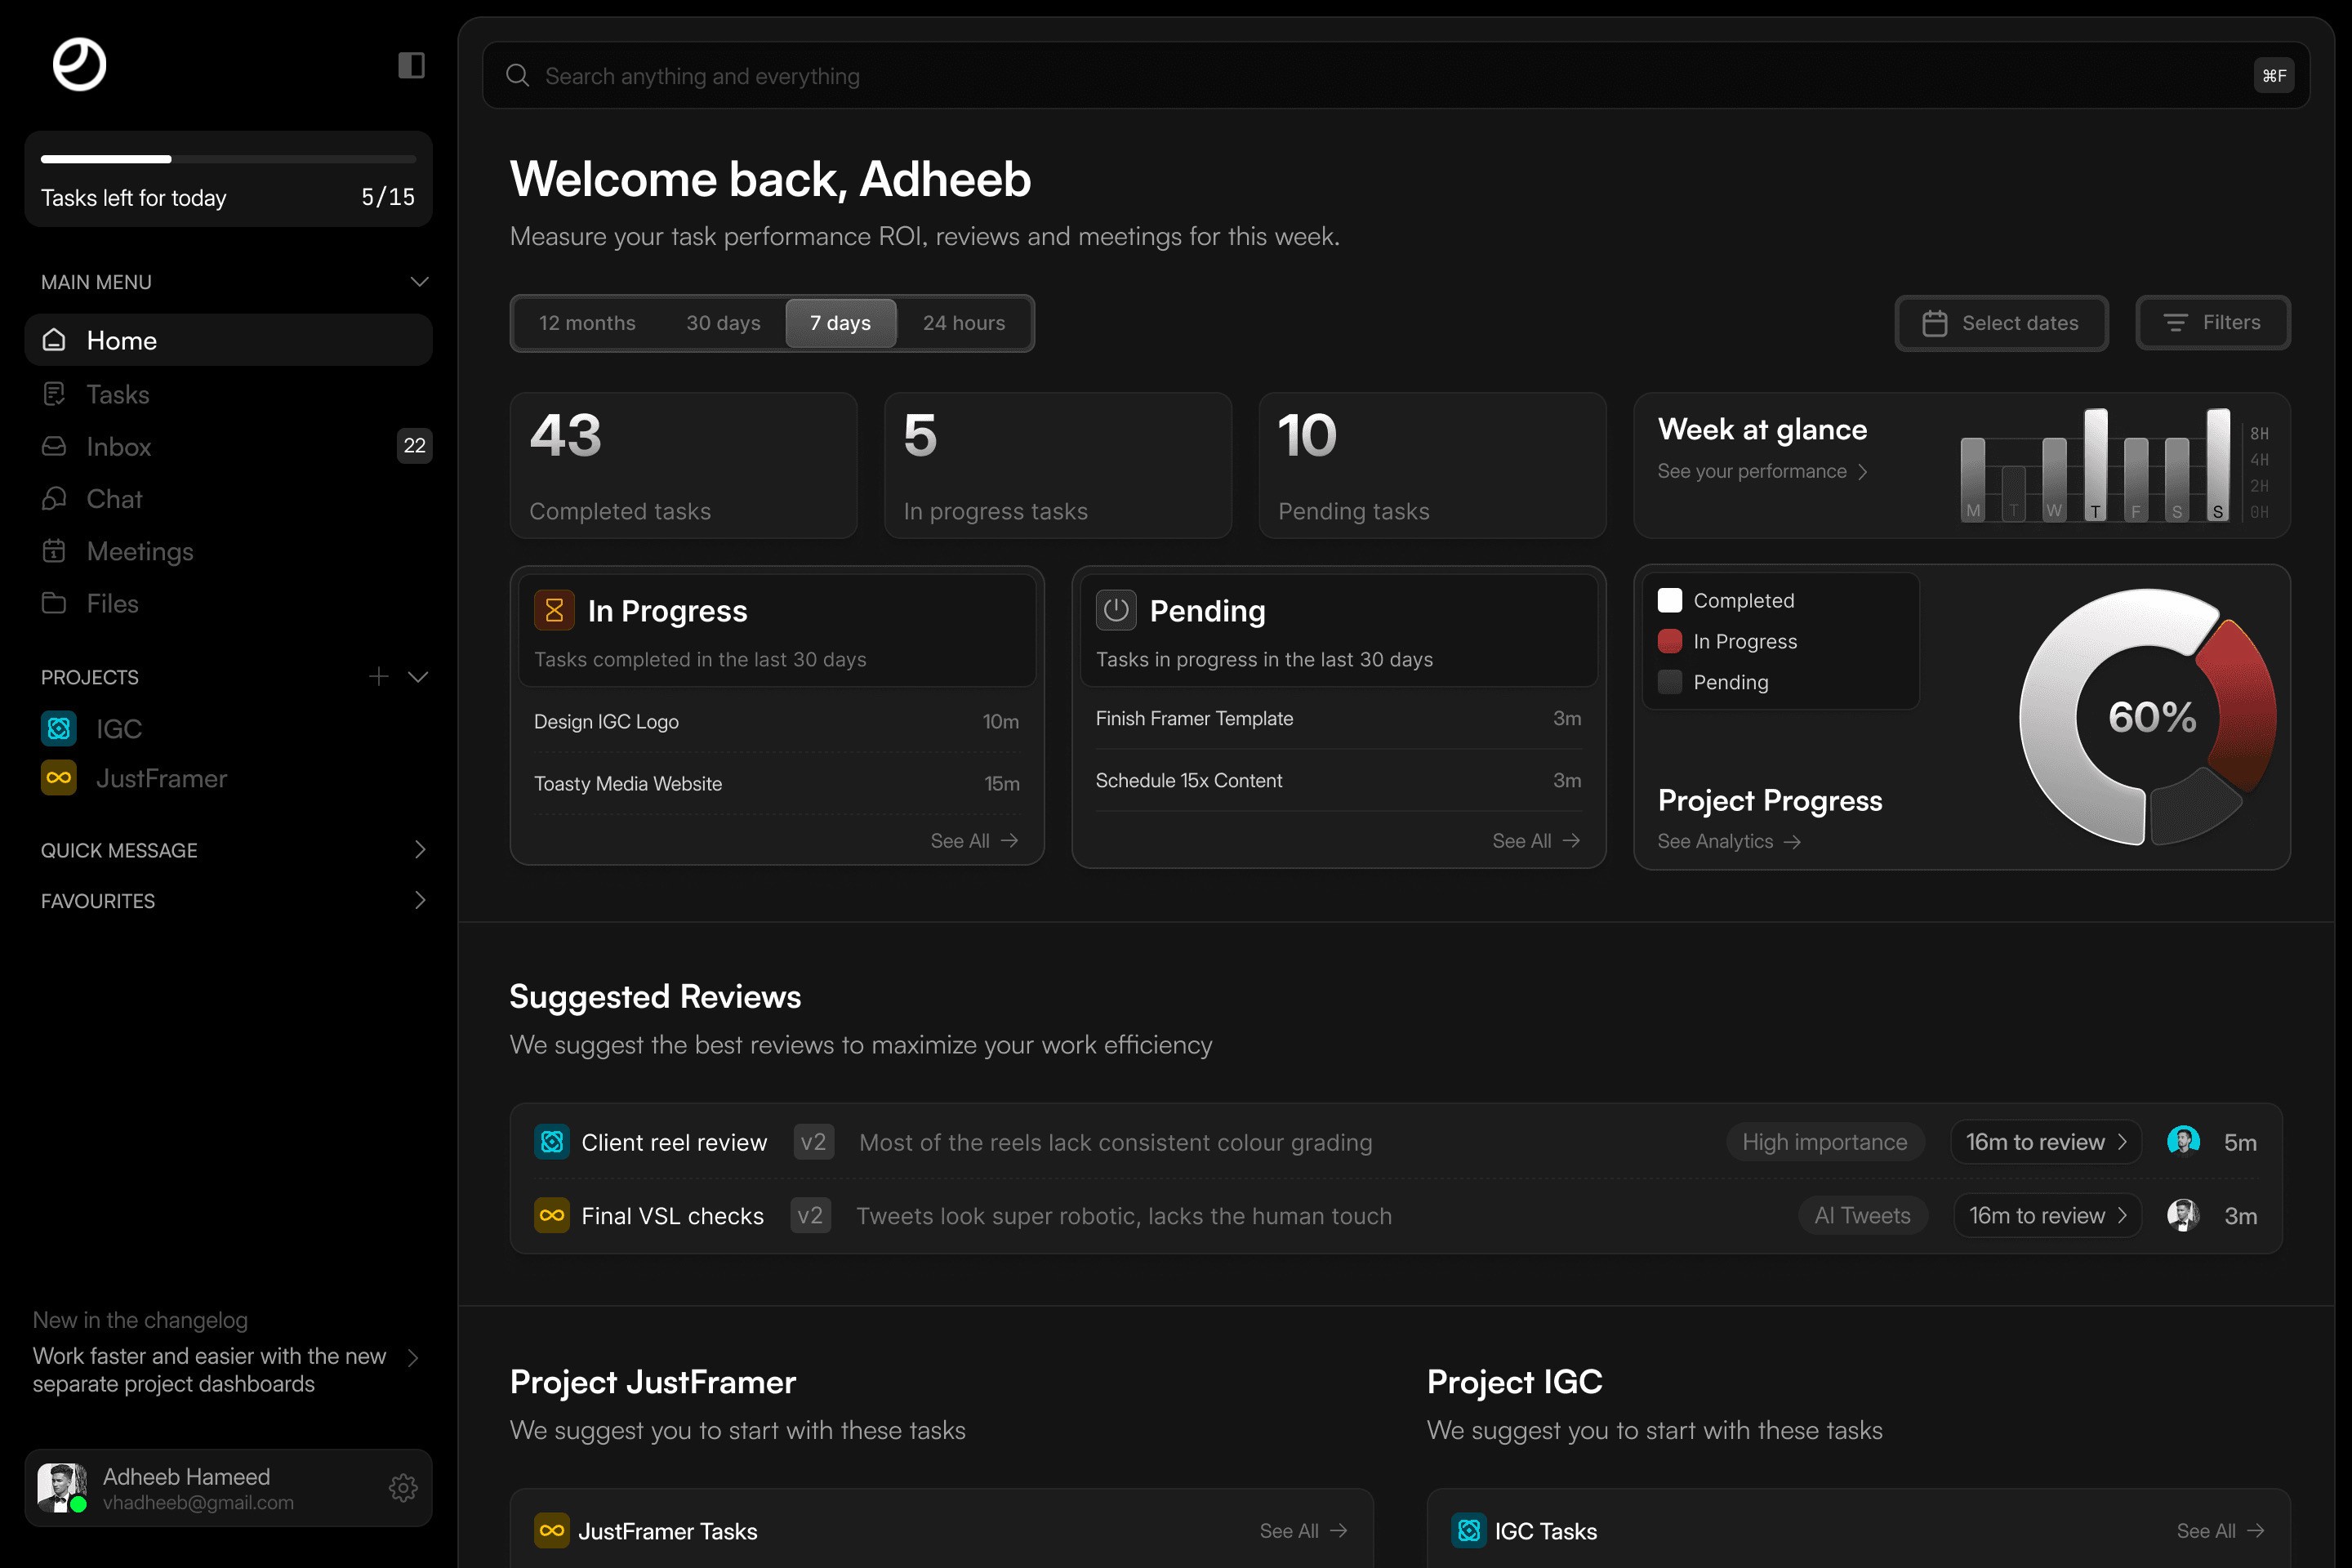Image resolution: width=2352 pixels, height=1568 pixels.
Task: Click the Chat icon in sidebar
Action: 54,498
